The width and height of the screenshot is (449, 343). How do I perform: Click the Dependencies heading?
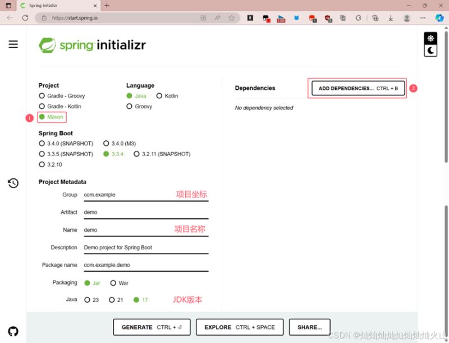coord(255,88)
